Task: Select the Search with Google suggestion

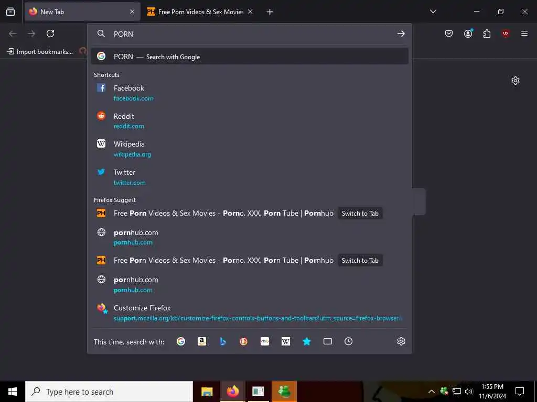Action: 249,57
